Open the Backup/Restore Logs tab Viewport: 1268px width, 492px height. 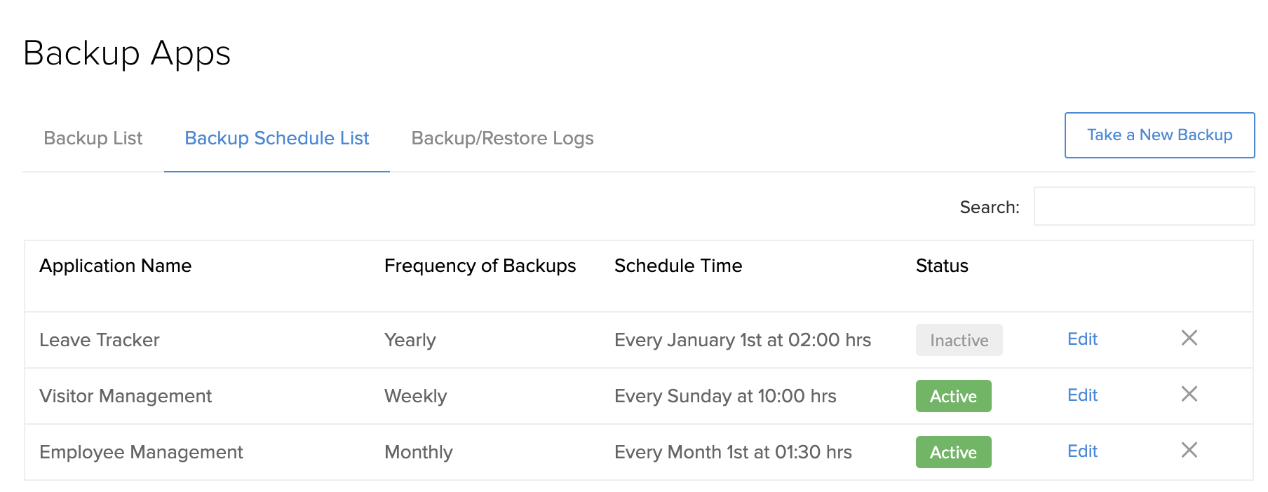coord(503,138)
